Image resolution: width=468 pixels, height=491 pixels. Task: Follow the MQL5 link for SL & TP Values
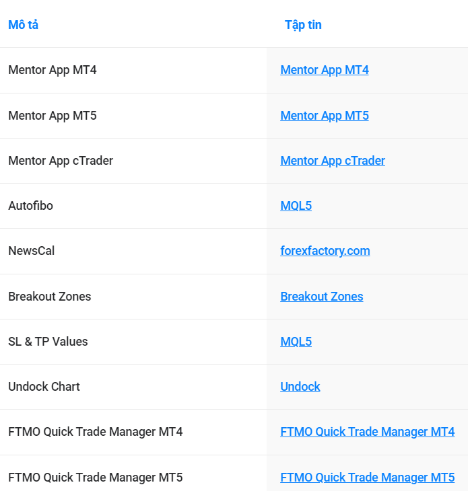[x=296, y=342]
